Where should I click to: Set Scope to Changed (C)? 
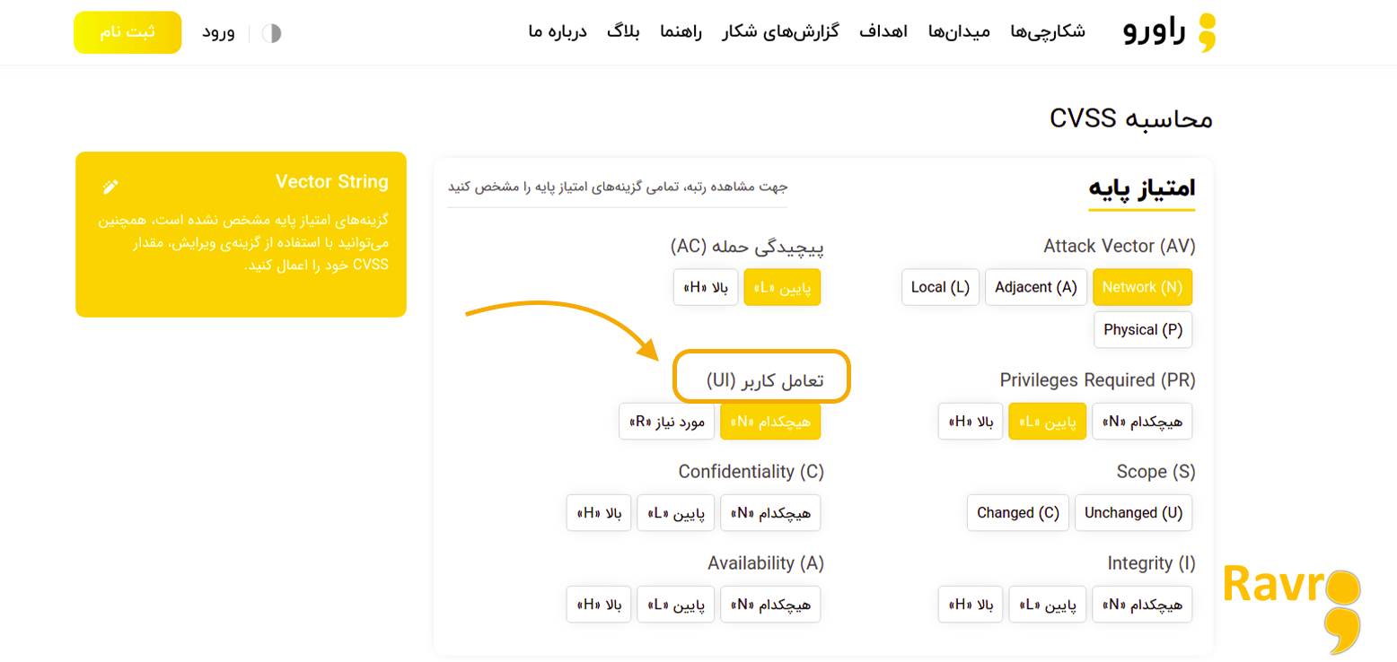pos(1018,513)
